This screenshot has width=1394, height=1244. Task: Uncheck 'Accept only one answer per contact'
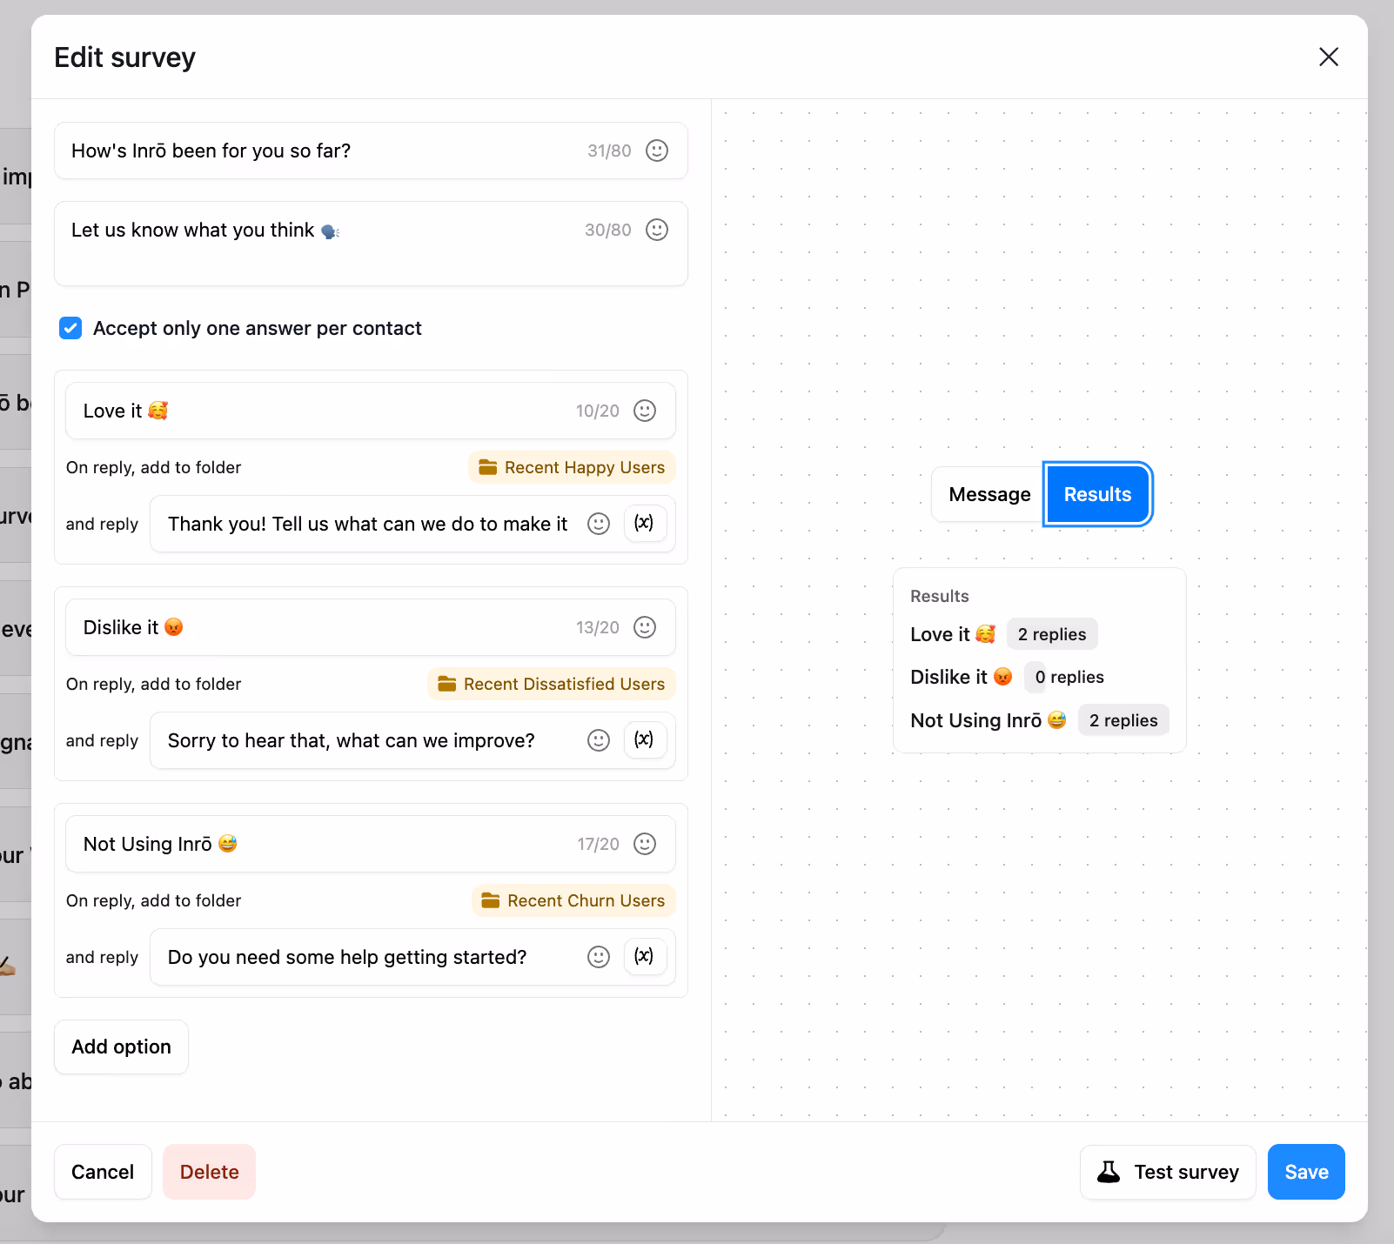click(70, 328)
